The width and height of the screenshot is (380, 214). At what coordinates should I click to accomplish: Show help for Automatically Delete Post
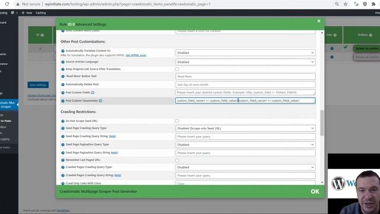(x=63, y=84)
